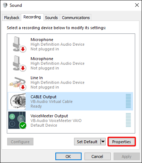Click the VoiceMeeter Output mixer icon
The height and width of the screenshot is (163, 142).
pos(17,120)
